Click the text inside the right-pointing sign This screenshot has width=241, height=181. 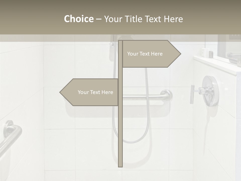[x=145, y=54]
